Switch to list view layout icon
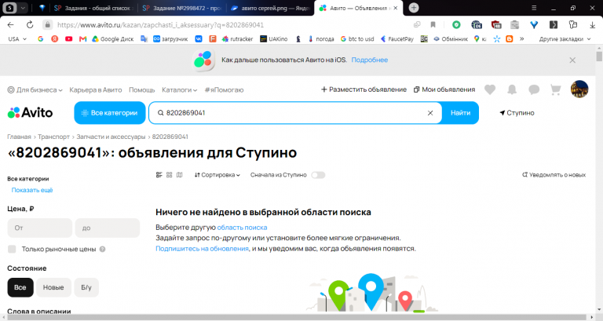The width and height of the screenshot is (603, 321). [x=159, y=175]
